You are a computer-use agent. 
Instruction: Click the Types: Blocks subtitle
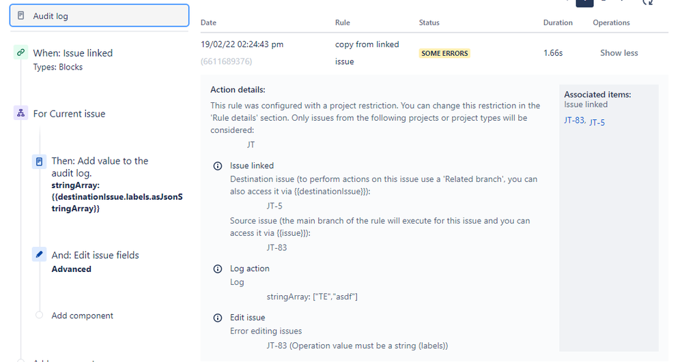tap(58, 67)
